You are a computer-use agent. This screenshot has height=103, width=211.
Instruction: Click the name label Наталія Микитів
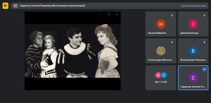(x=157, y=33)
